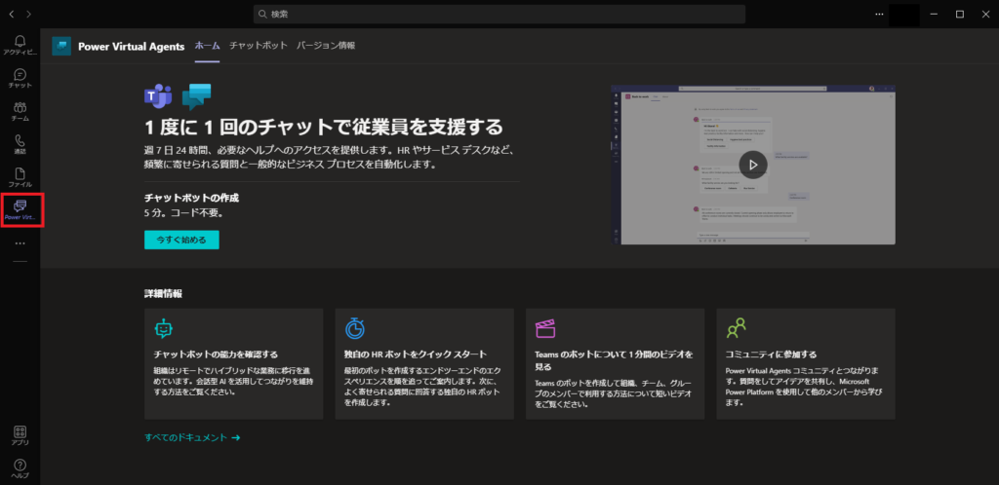Click the stopwatch quick start card icon
This screenshot has height=485, width=999.
[x=355, y=328]
